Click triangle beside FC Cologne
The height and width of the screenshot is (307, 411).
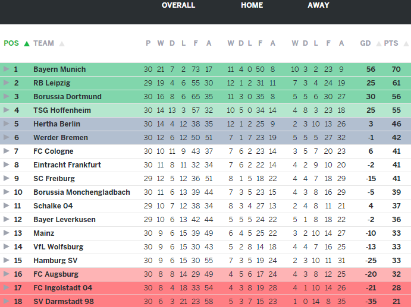[x=6, y=151]
